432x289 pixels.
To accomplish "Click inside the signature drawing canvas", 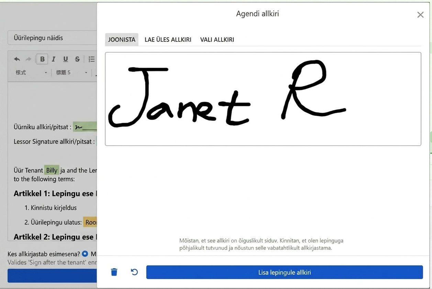I will (x=263, y=99).
